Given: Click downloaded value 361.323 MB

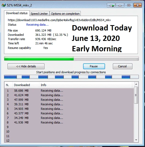Looking at the screenshot, I should [43, 35].
